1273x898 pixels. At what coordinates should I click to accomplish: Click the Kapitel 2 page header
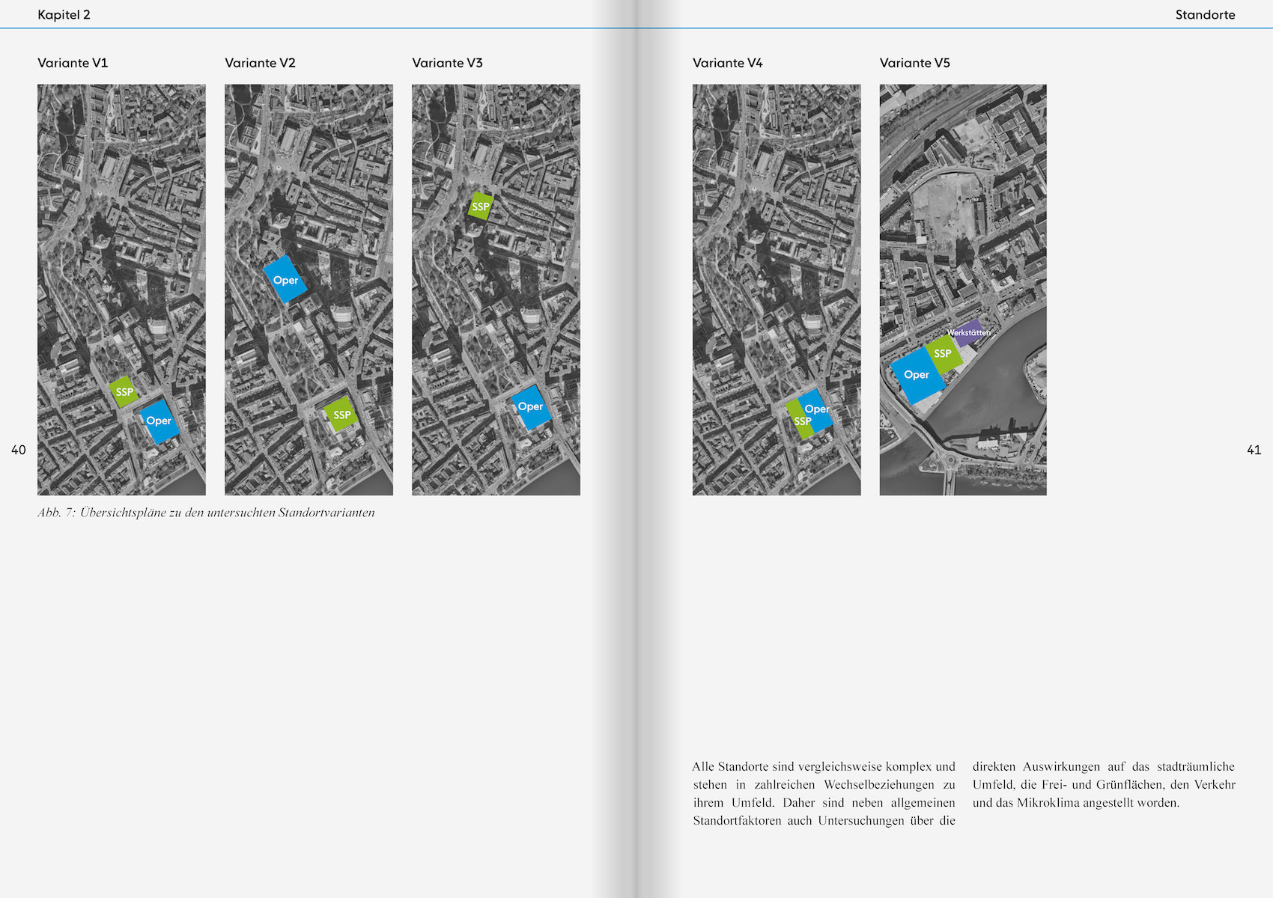(x=64, y=15)
